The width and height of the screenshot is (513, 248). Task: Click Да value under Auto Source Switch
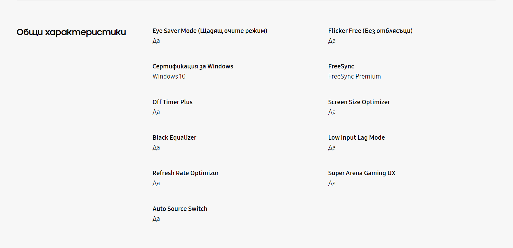click(x=156, y=219)
